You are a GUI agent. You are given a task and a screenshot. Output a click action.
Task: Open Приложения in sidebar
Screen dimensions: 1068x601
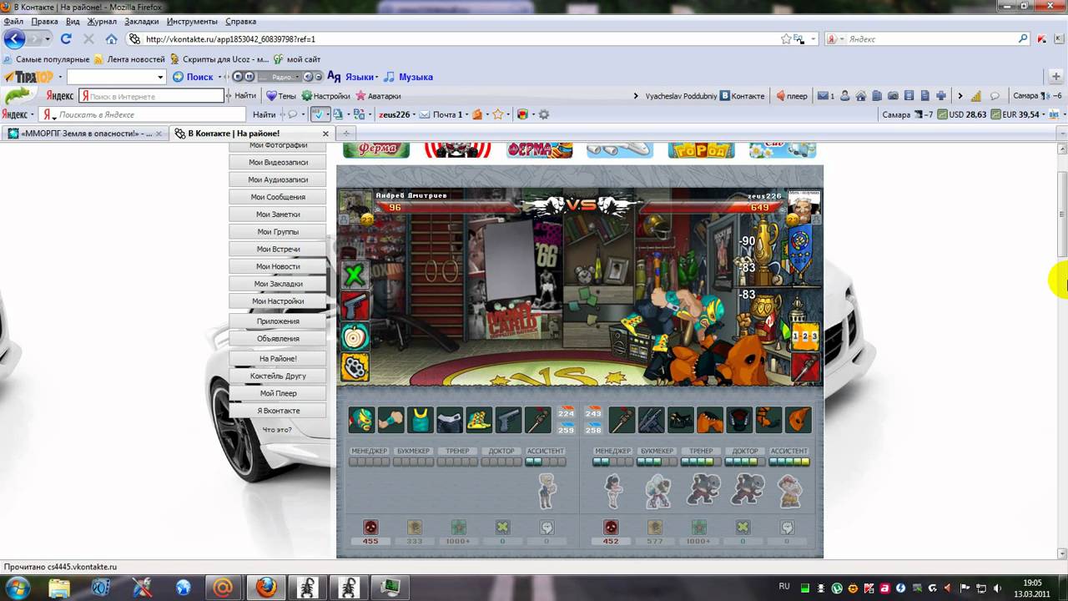pos(278,321)
